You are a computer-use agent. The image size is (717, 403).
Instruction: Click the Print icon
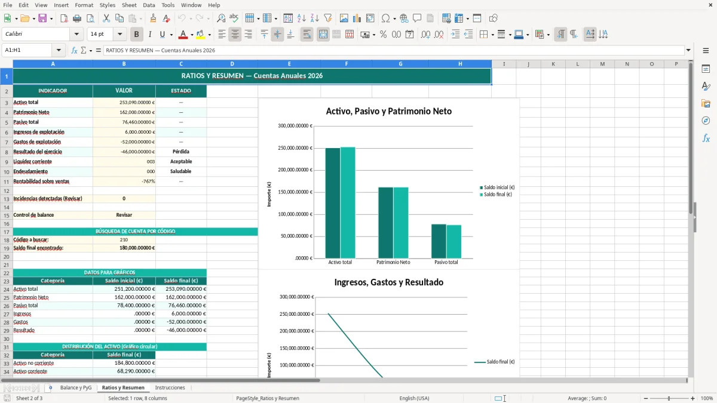tap(77, 19)
